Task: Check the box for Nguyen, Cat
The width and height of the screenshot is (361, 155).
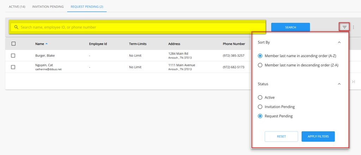Action: click(x=13, y=67)
